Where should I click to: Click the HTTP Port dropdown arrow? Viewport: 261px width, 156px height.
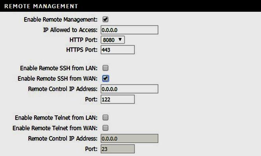(x=120, y=40)
